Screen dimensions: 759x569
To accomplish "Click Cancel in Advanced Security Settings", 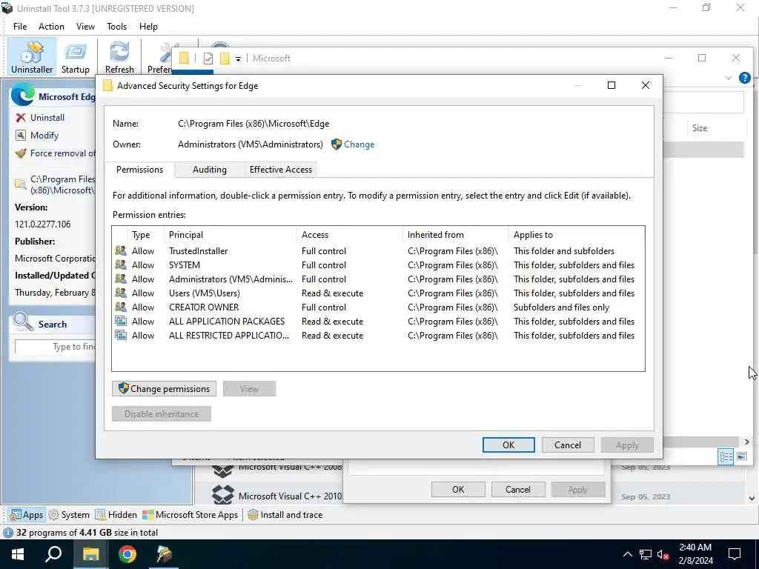I will point(567,445).
